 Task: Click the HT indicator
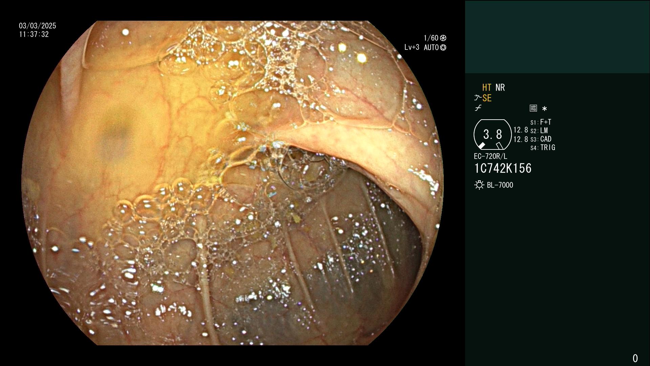pyautogui.click(x=487, y=87)
